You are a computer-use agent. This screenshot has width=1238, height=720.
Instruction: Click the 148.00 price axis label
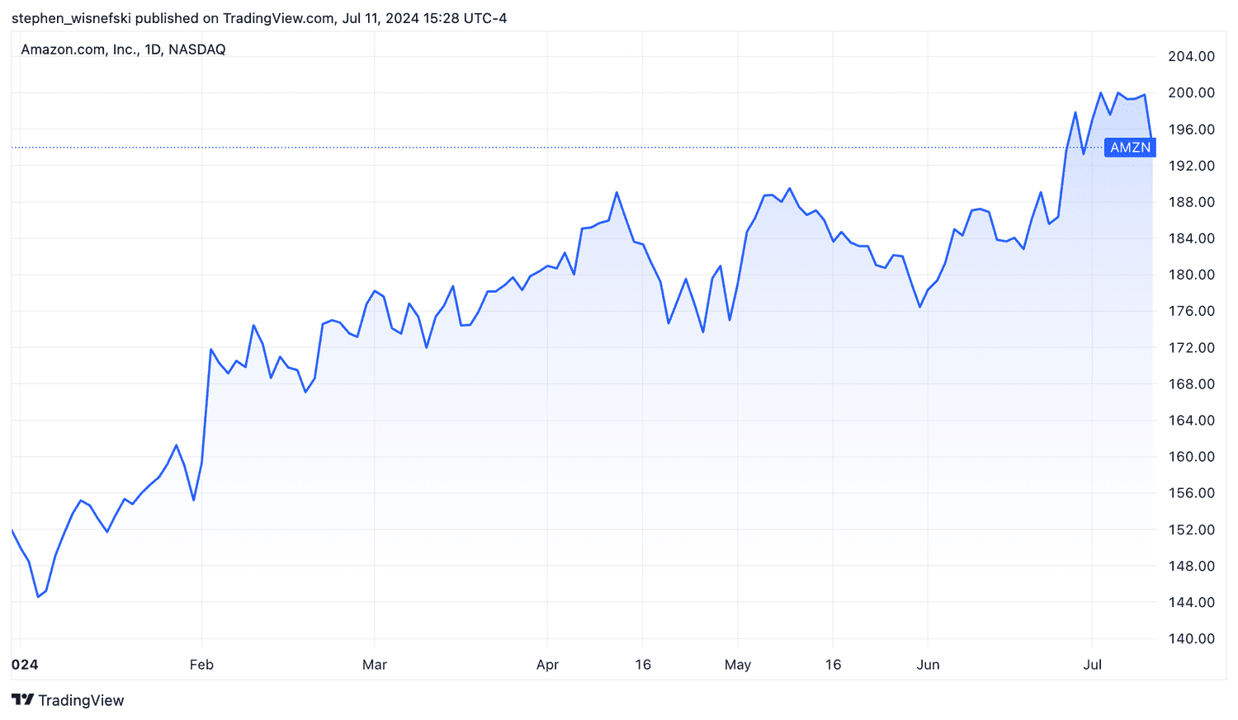point(1191,566)
